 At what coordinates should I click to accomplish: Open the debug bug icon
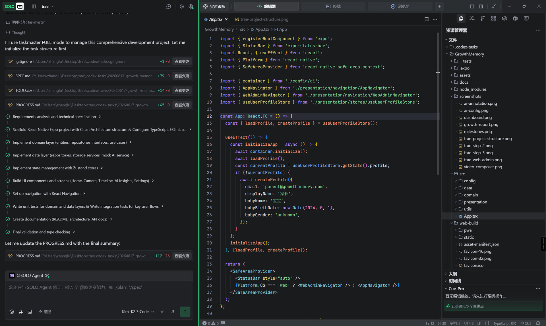coord(515,18)
